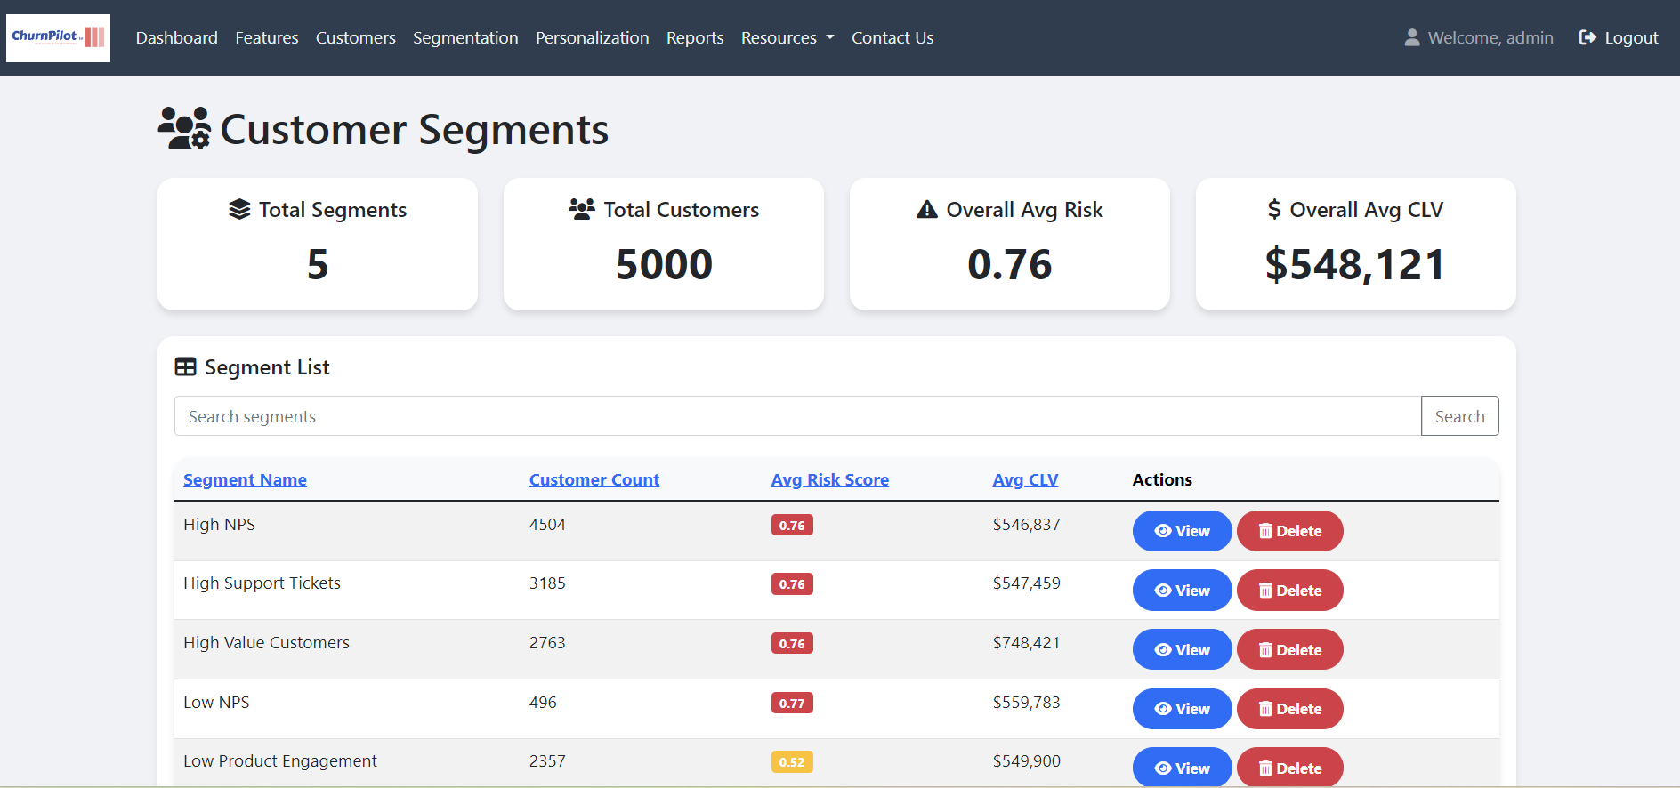This screenshot has width=1680, height=788.
Task: Sort table by Segment Name
Action: point(245,479)
